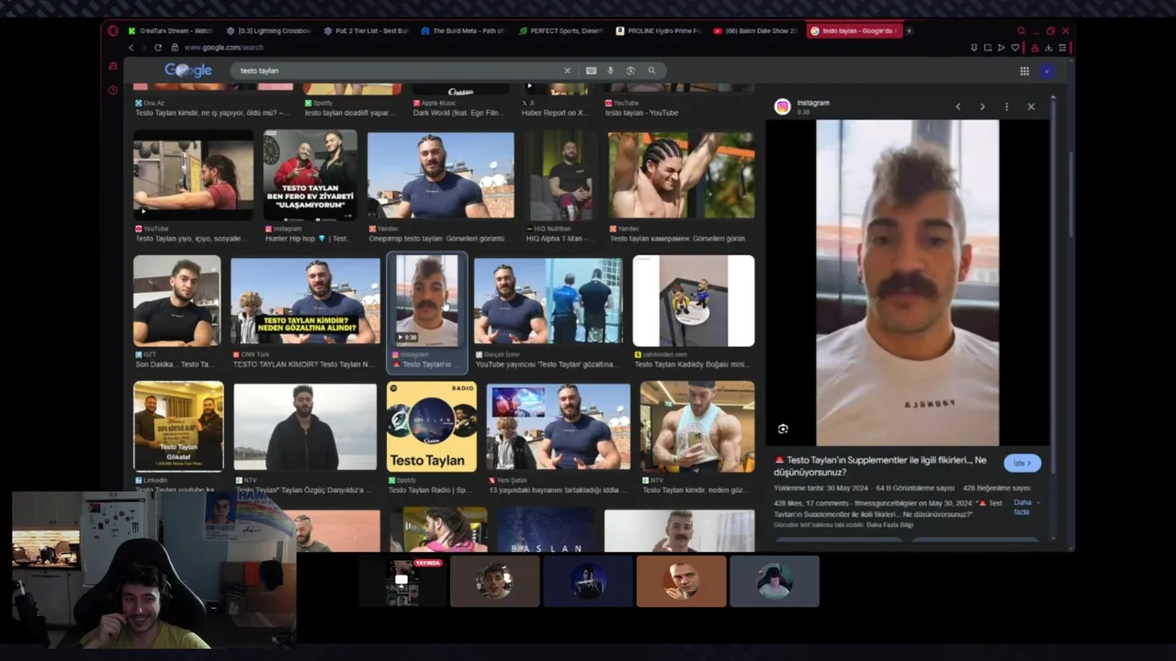Open the Google account avatar

pyautogui.click(x=1047, y=71)
